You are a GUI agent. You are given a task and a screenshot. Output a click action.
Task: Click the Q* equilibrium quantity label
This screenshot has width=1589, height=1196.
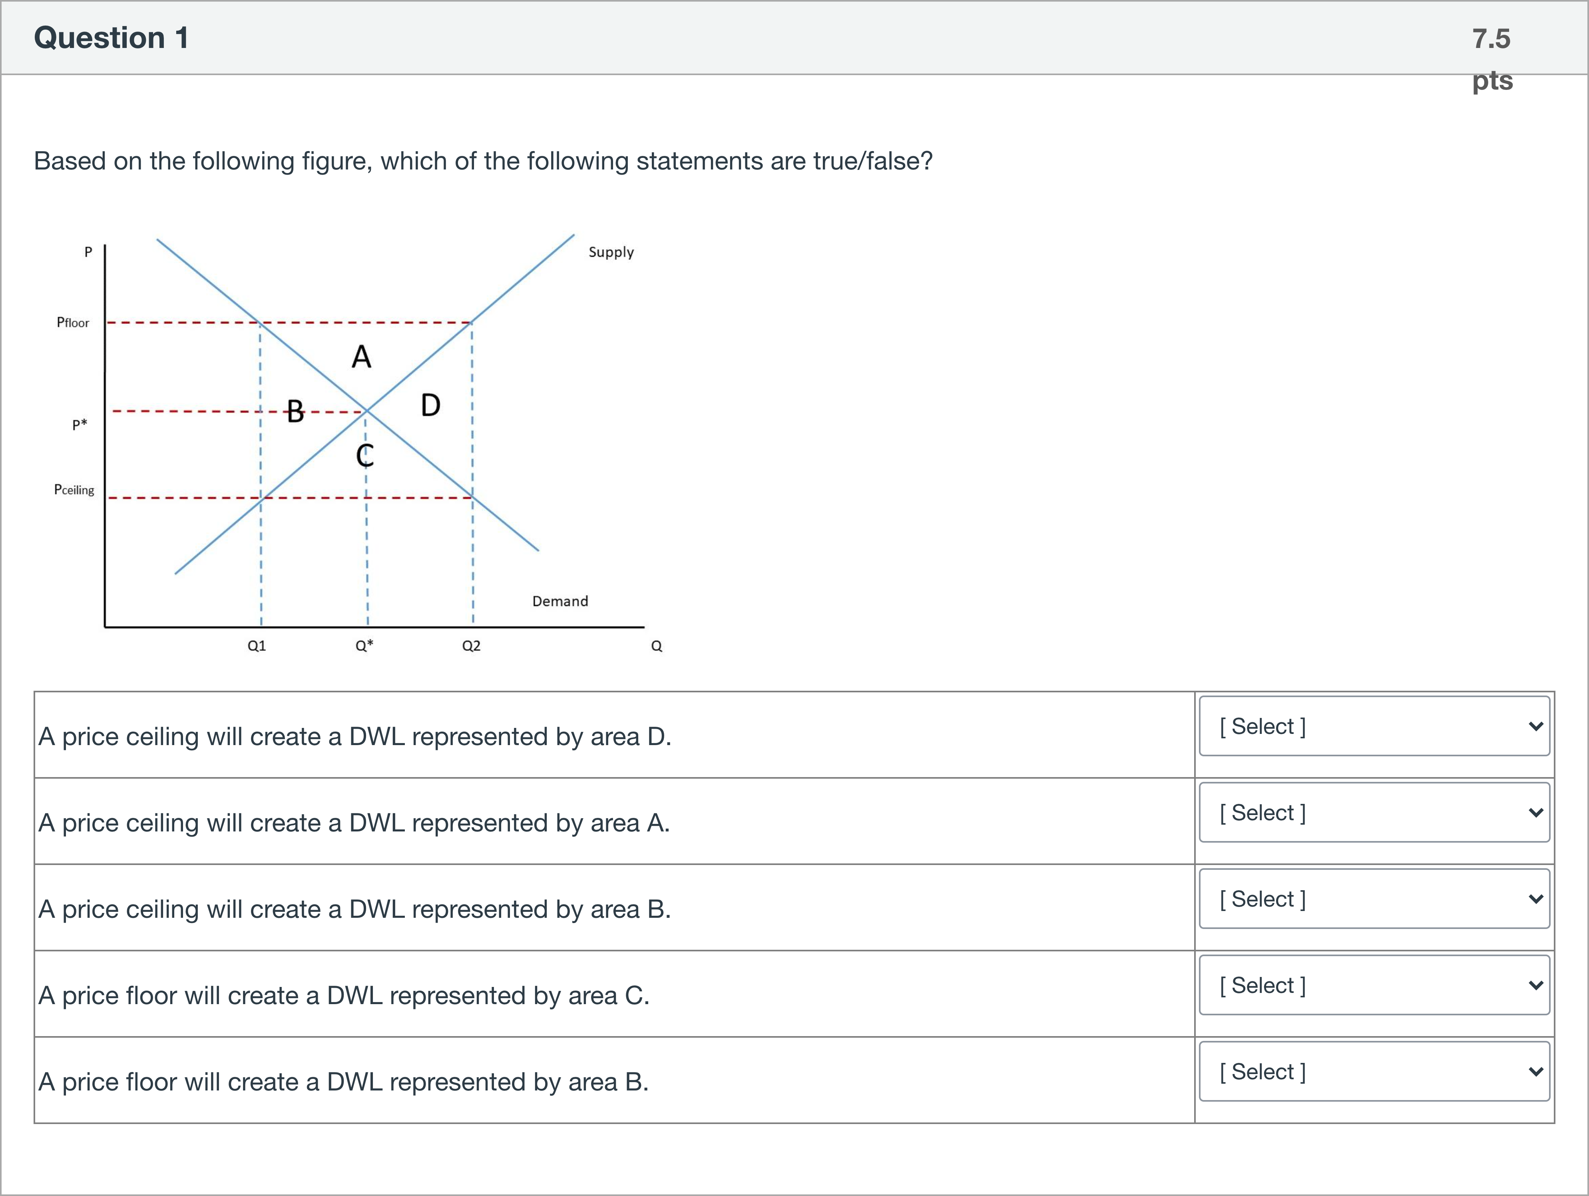[364, 646]
